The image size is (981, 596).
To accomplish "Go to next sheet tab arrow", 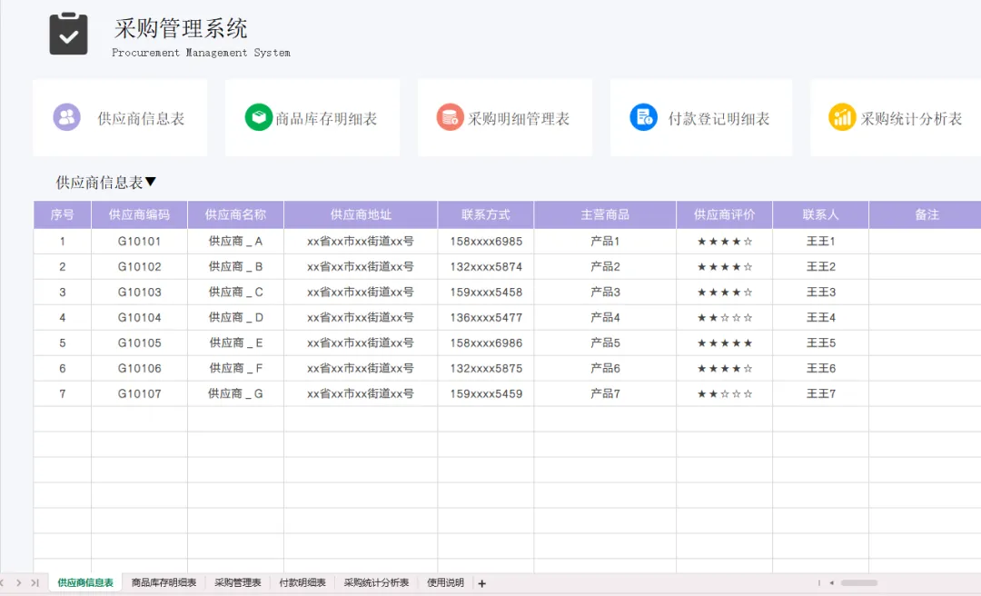I will [19, 583].
